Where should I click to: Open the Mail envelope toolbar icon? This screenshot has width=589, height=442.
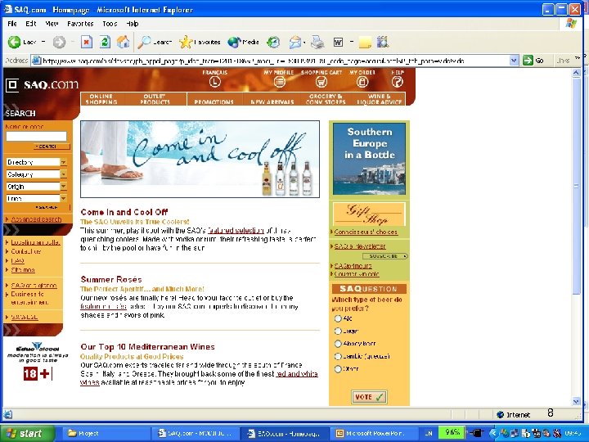pyautogui.click(x=295, y=42)
